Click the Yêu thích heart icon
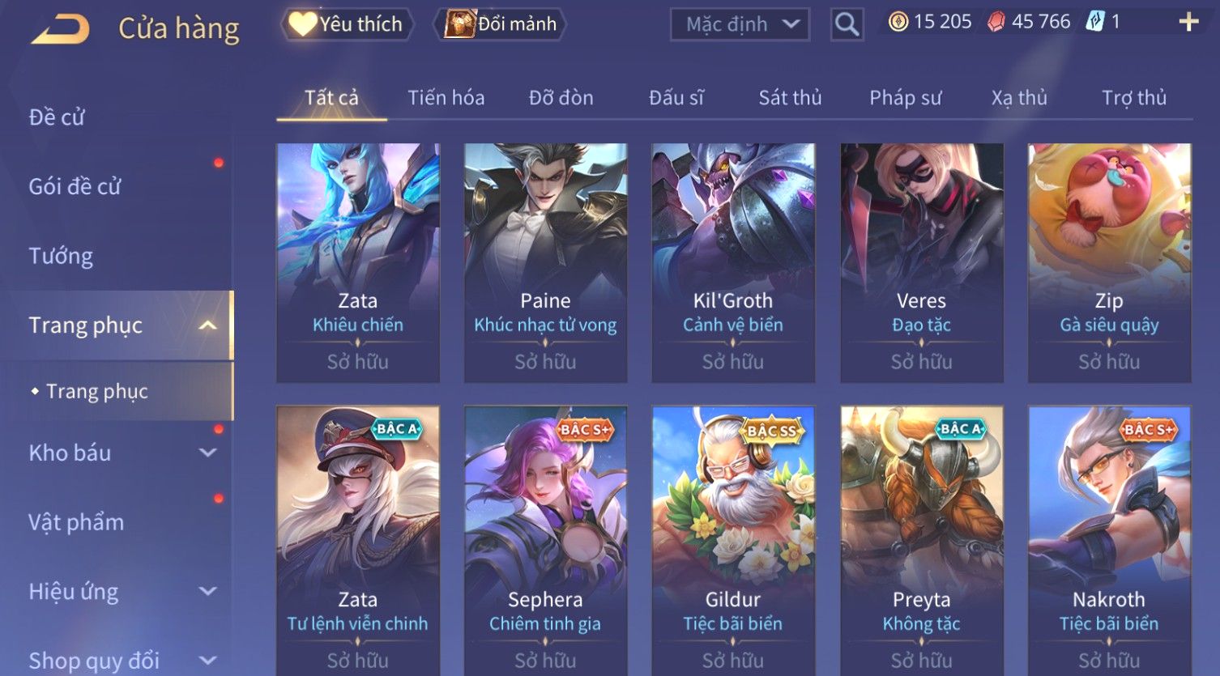 [x=303, y=23]
